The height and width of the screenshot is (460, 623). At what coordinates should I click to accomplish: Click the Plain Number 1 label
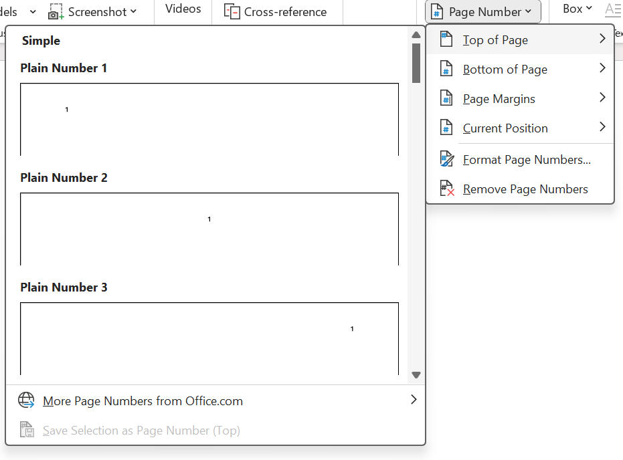tap(64, 68)
